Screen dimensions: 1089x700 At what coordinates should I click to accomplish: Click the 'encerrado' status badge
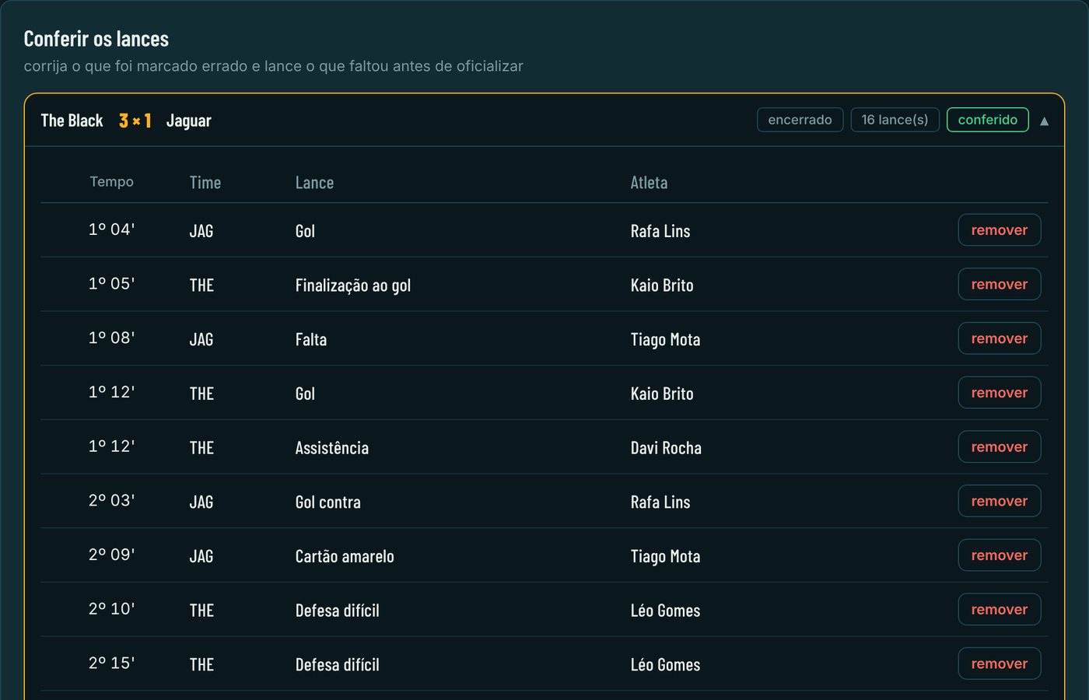pos(800,120)
